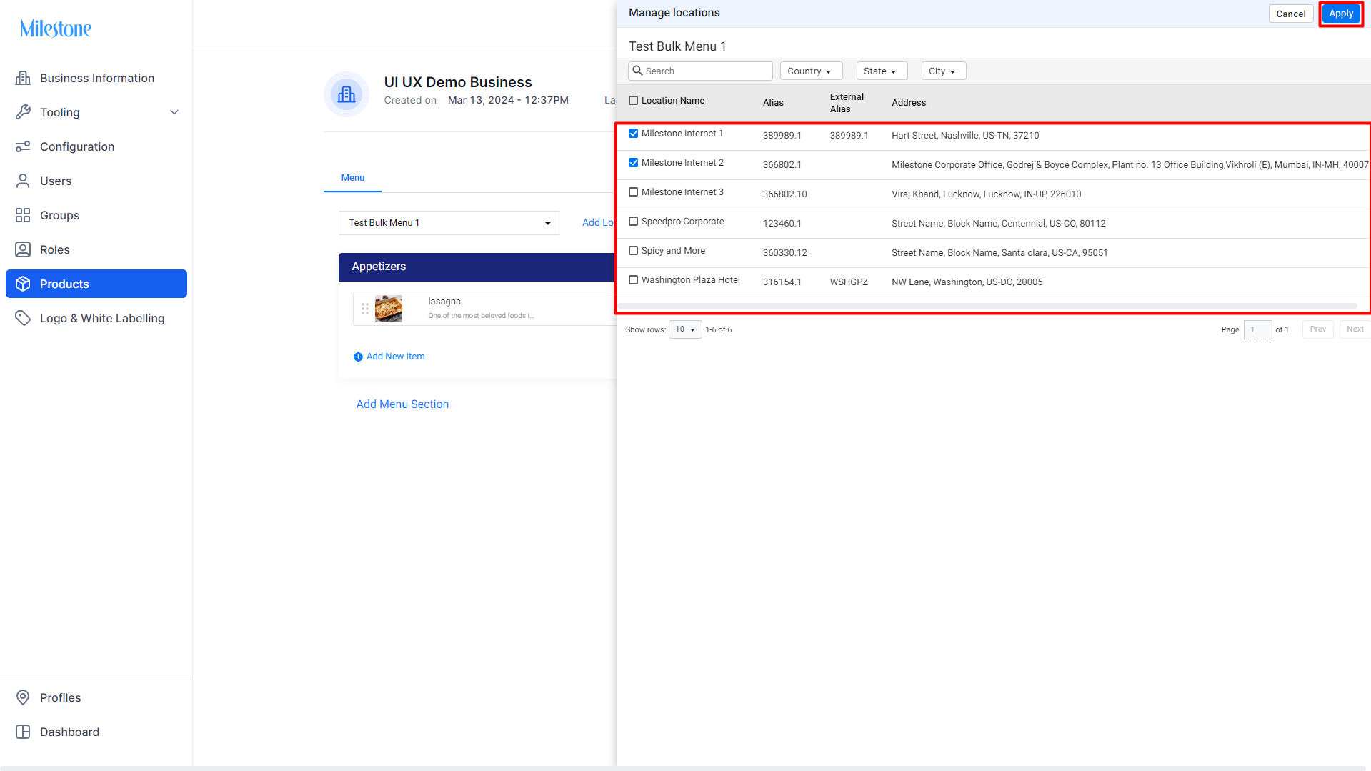Click the Address column header

[x=909, y=103]
